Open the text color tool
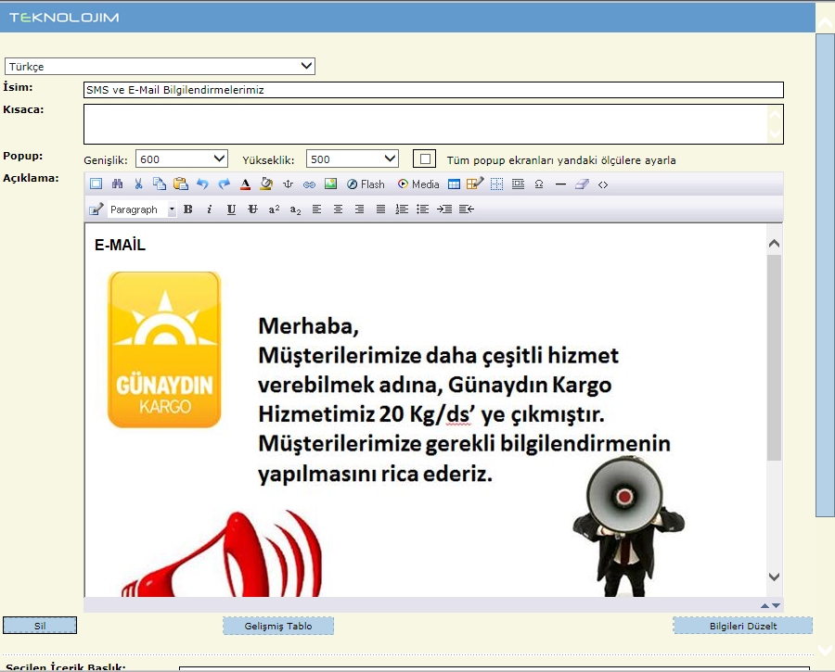The width and height of the screenshot is (835, 672). [x=245, y=184]
